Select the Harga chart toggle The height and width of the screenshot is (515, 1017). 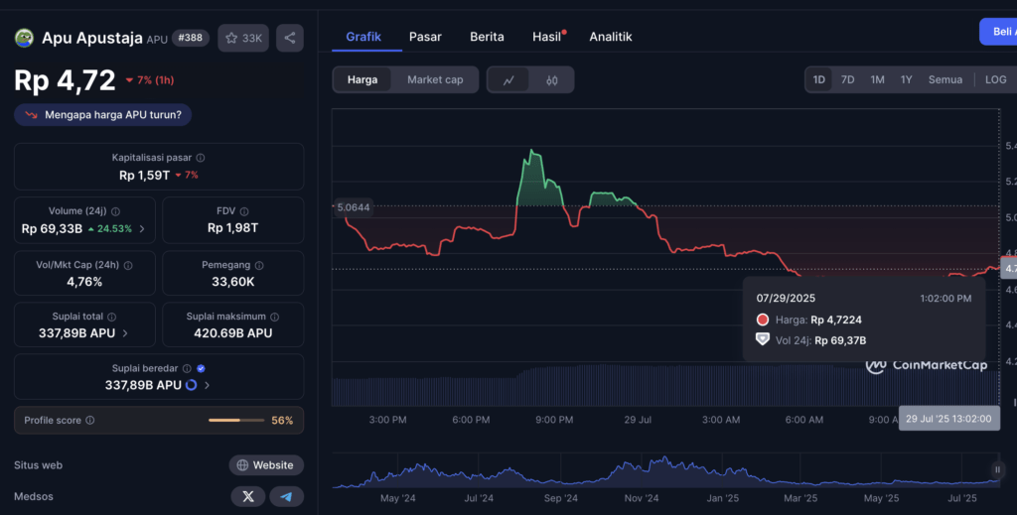[362, 79]
